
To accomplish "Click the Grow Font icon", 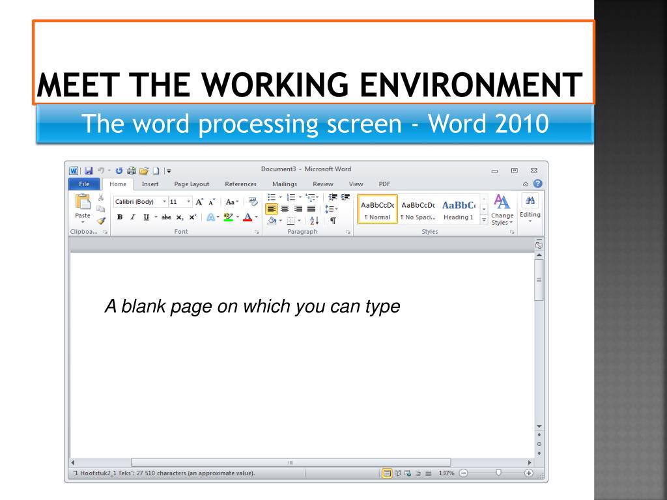I will click(199, 202).
